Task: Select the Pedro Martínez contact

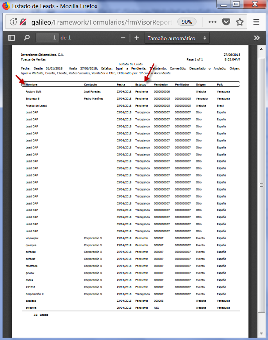Action: coord(93,99)
